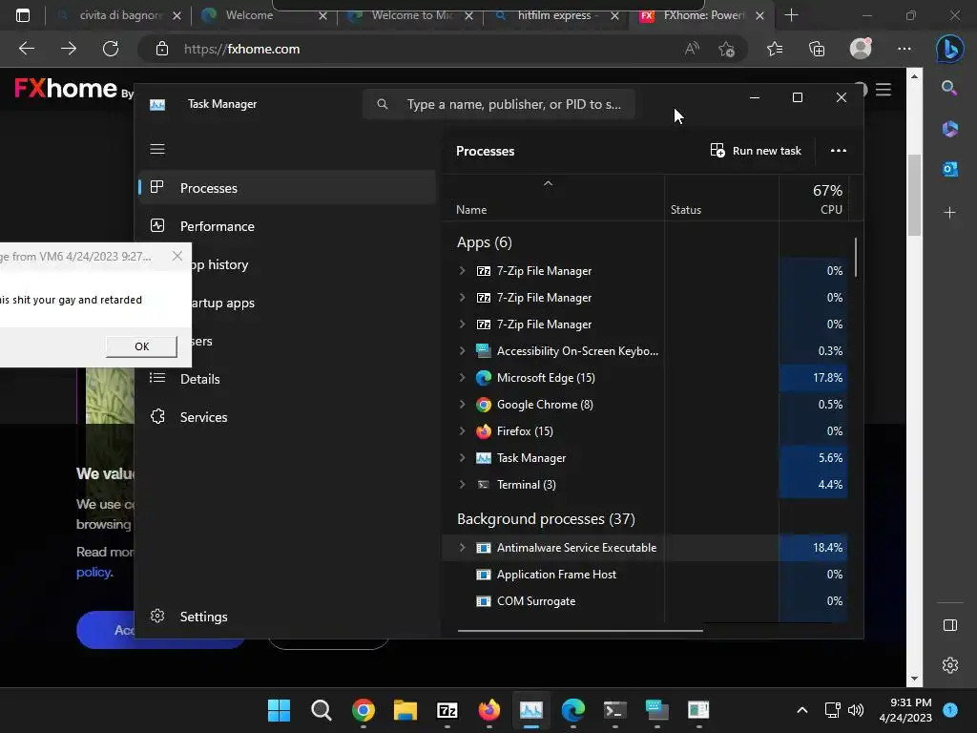Select Application Frame Host row

tap(645, 574)
